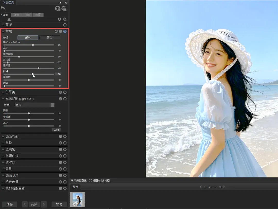Select the 胶片 filmstrip tab
Image resolution: width=278 pixels, height=209 pixels.
click(x=75, y=187)
